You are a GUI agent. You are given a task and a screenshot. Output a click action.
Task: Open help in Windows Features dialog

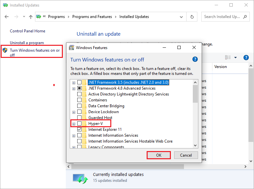click(195, 59)
